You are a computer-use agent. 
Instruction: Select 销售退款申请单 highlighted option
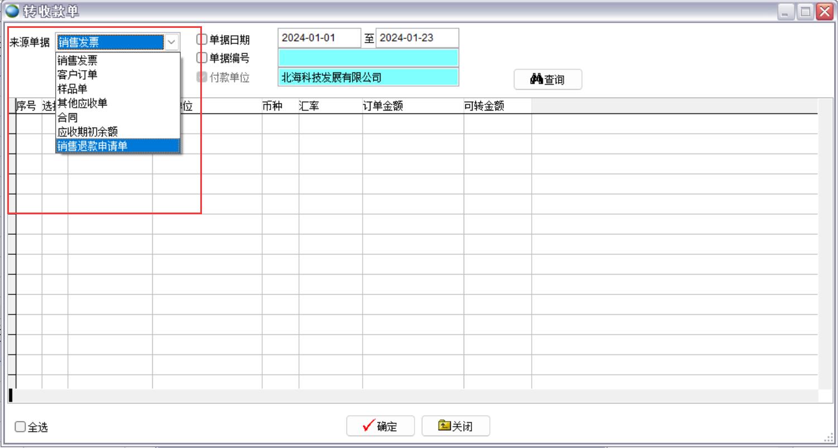[x=93, y=146]
